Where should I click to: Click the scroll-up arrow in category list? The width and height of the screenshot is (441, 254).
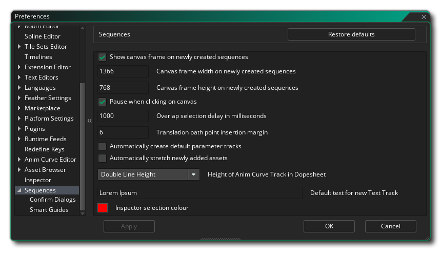83,28
